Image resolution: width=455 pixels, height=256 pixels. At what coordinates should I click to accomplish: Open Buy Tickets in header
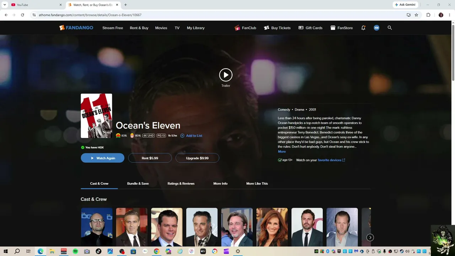277,28
